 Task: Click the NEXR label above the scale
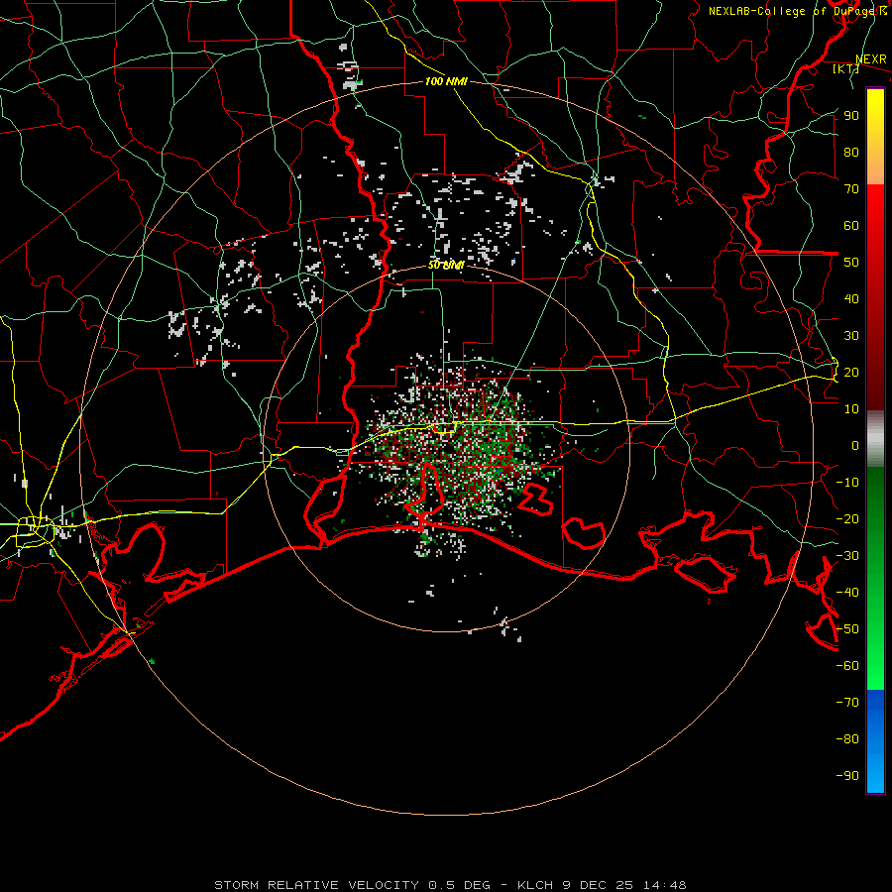[870, 59]
